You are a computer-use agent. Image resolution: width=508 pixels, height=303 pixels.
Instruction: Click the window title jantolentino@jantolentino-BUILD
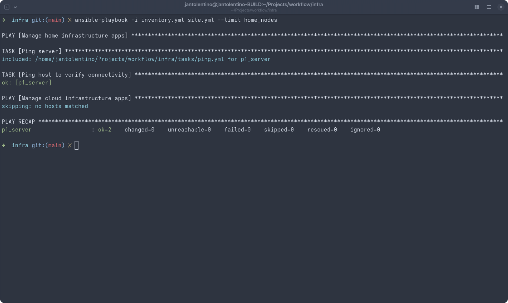(x=254, y=4)
